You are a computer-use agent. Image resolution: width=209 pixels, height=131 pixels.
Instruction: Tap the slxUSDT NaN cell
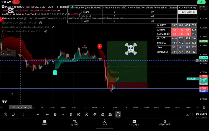[x=194, y=38]
